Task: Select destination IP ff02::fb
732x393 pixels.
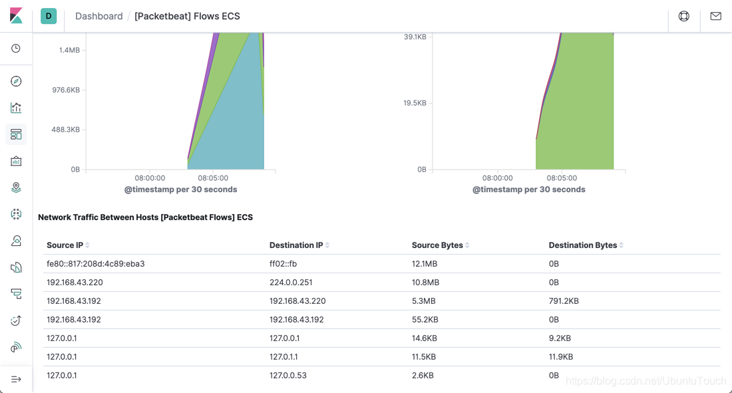Action: pos(283,264)
